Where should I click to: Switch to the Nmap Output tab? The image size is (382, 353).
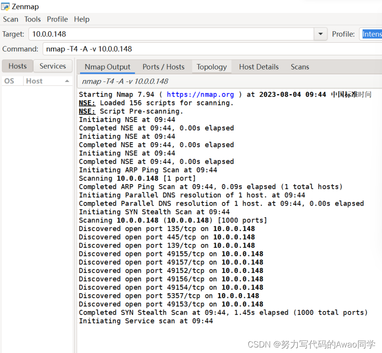pos(107,67)
